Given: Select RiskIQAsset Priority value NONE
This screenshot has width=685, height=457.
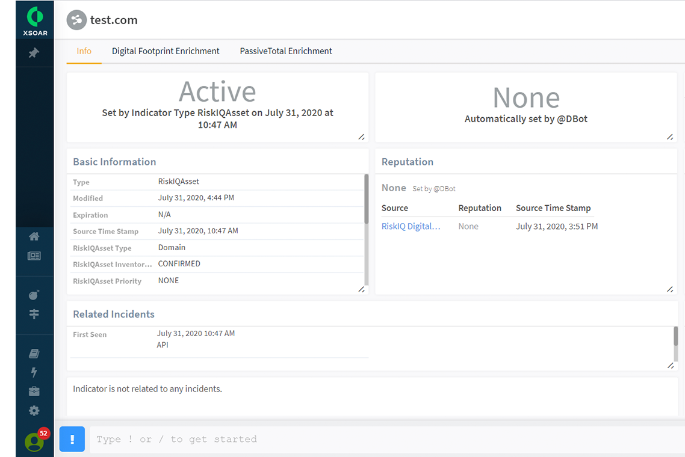Looking at the screenshot, I should [x=168, y=280].
